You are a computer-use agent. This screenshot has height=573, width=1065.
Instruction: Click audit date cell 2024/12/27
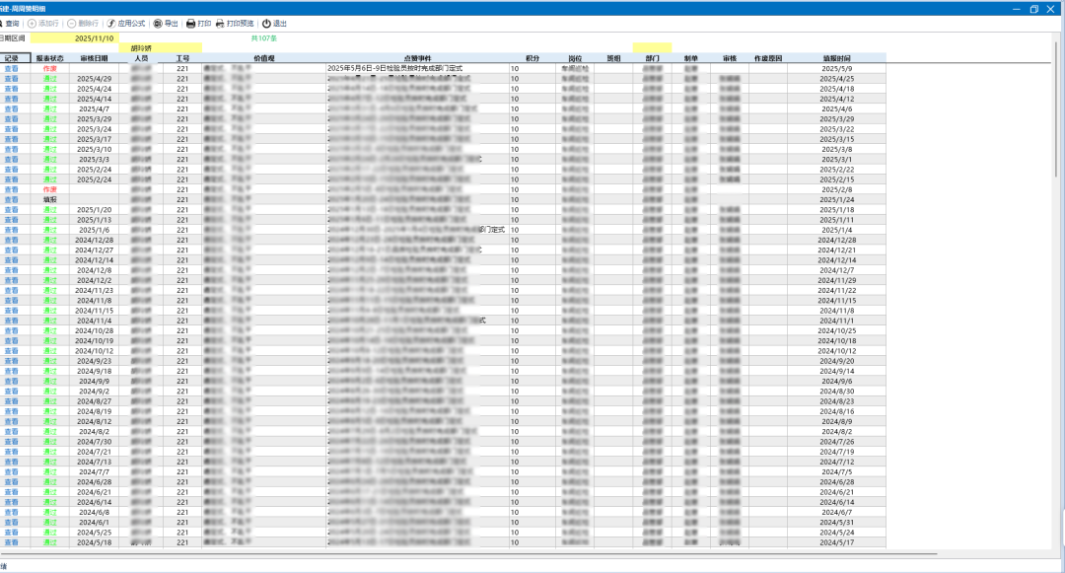point(94,250)
